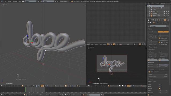Screen dimensions: 171x96
Task: Open the Taper Object picker dropdown
Action: (x=153, y=60)
